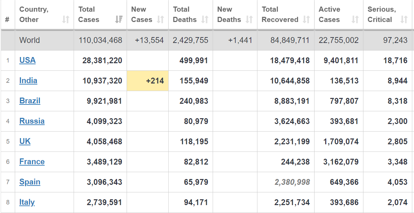Image resolution: width=414 pixels, height=213 pixels.
Task: Open the Russia country link
Action: pos(32,121)
